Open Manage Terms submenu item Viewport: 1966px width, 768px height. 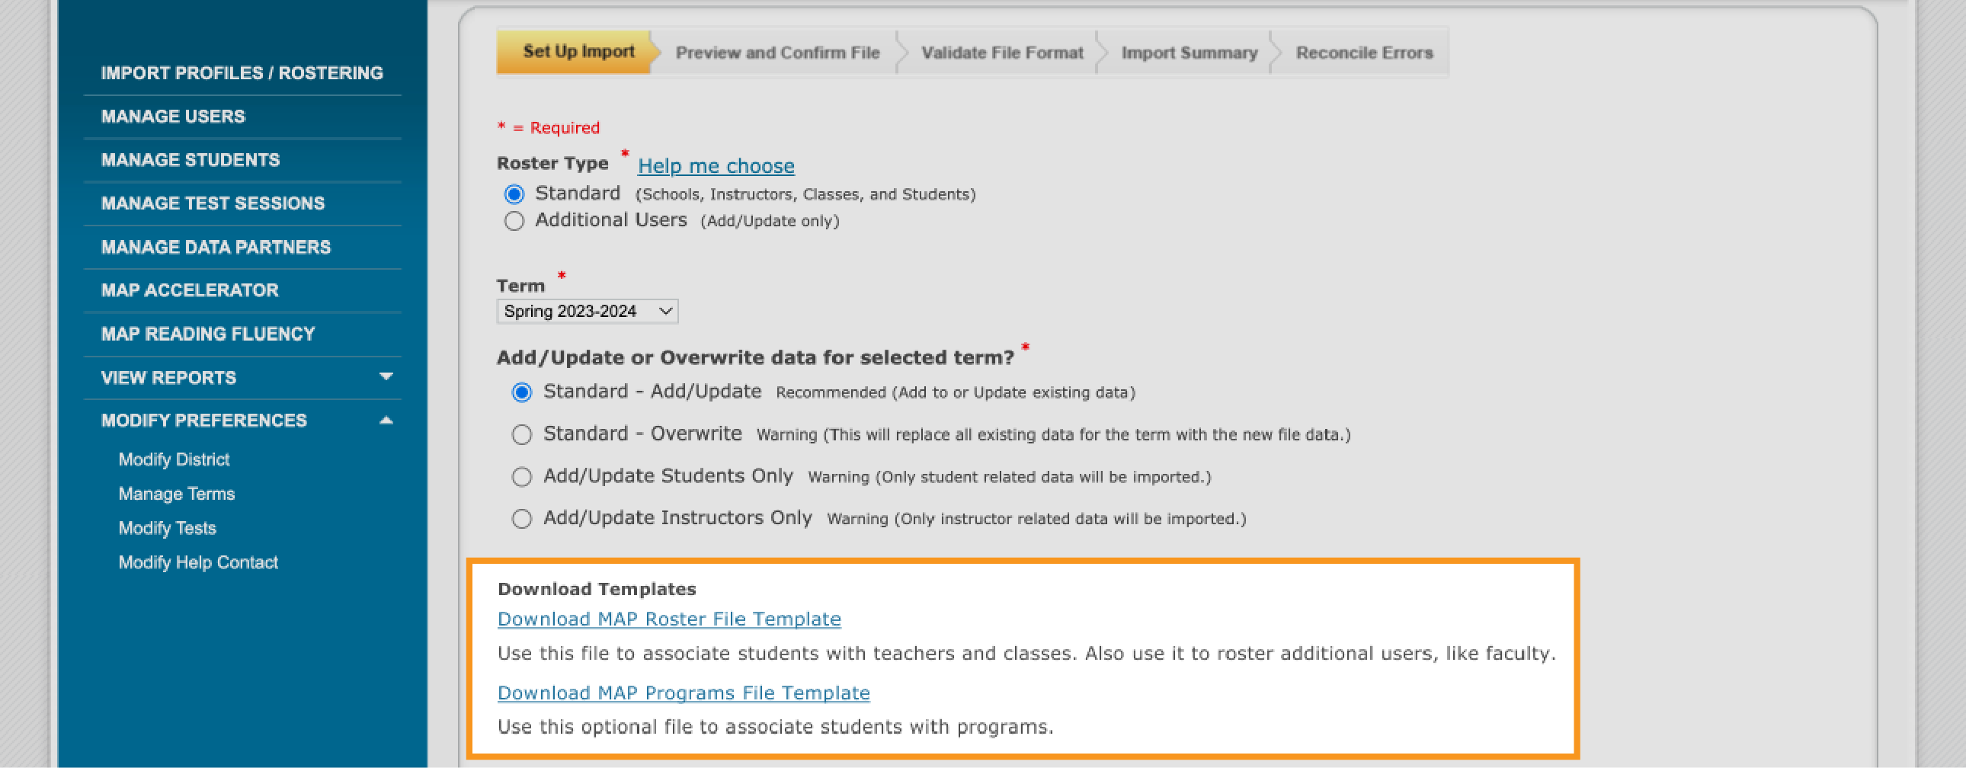pyautogui.click(x=176, y=494)
